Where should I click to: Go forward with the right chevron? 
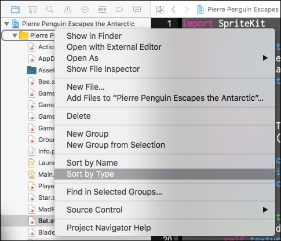coord(187,9)
